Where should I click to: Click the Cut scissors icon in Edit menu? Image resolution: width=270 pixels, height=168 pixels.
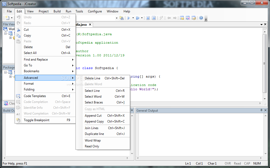tap(19, 30)
